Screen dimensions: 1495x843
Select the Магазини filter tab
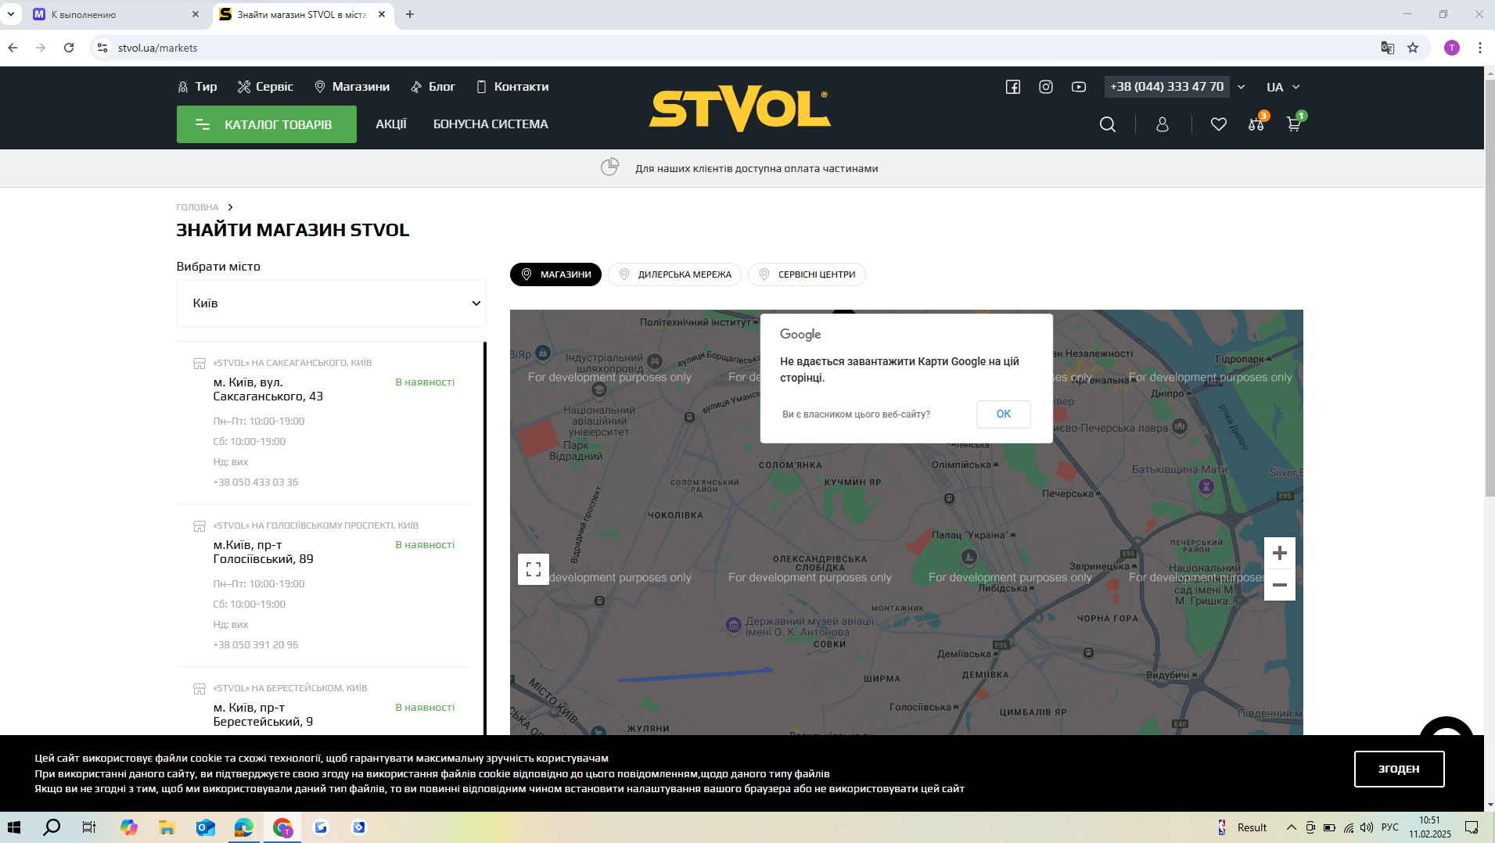click(x=555, y=274)
